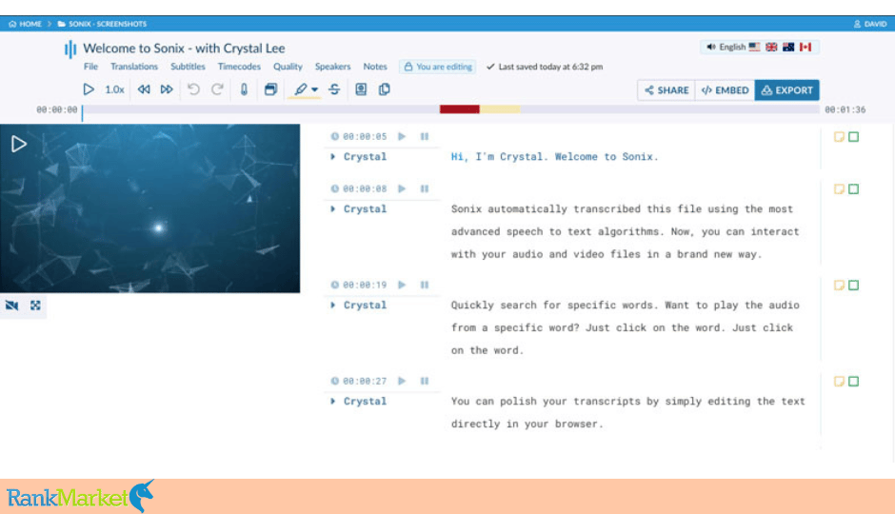Image resolution: width=895 pixels, height=514 pixels.
Task: Undo the last edit
Action: coord(193,89)
